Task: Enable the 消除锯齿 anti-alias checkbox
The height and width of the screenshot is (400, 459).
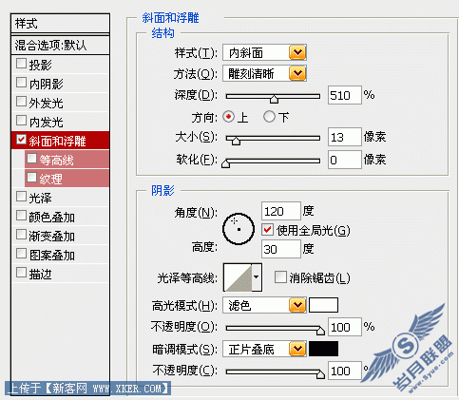Action: [280, 276]
